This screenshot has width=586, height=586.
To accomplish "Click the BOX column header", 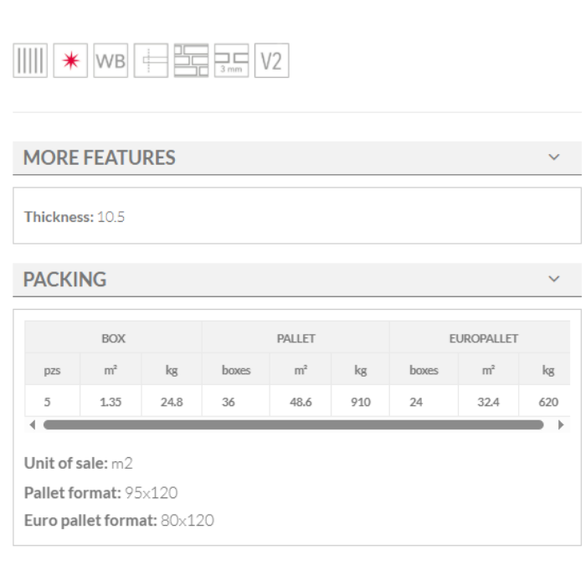I will 113,338.
